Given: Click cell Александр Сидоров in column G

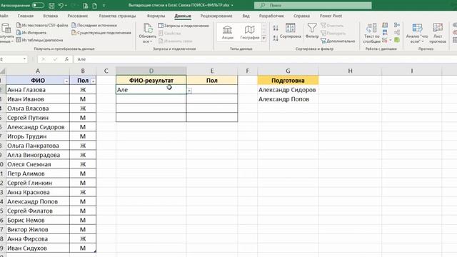Looking at the screenshot, I should click(x=288, y=90).
